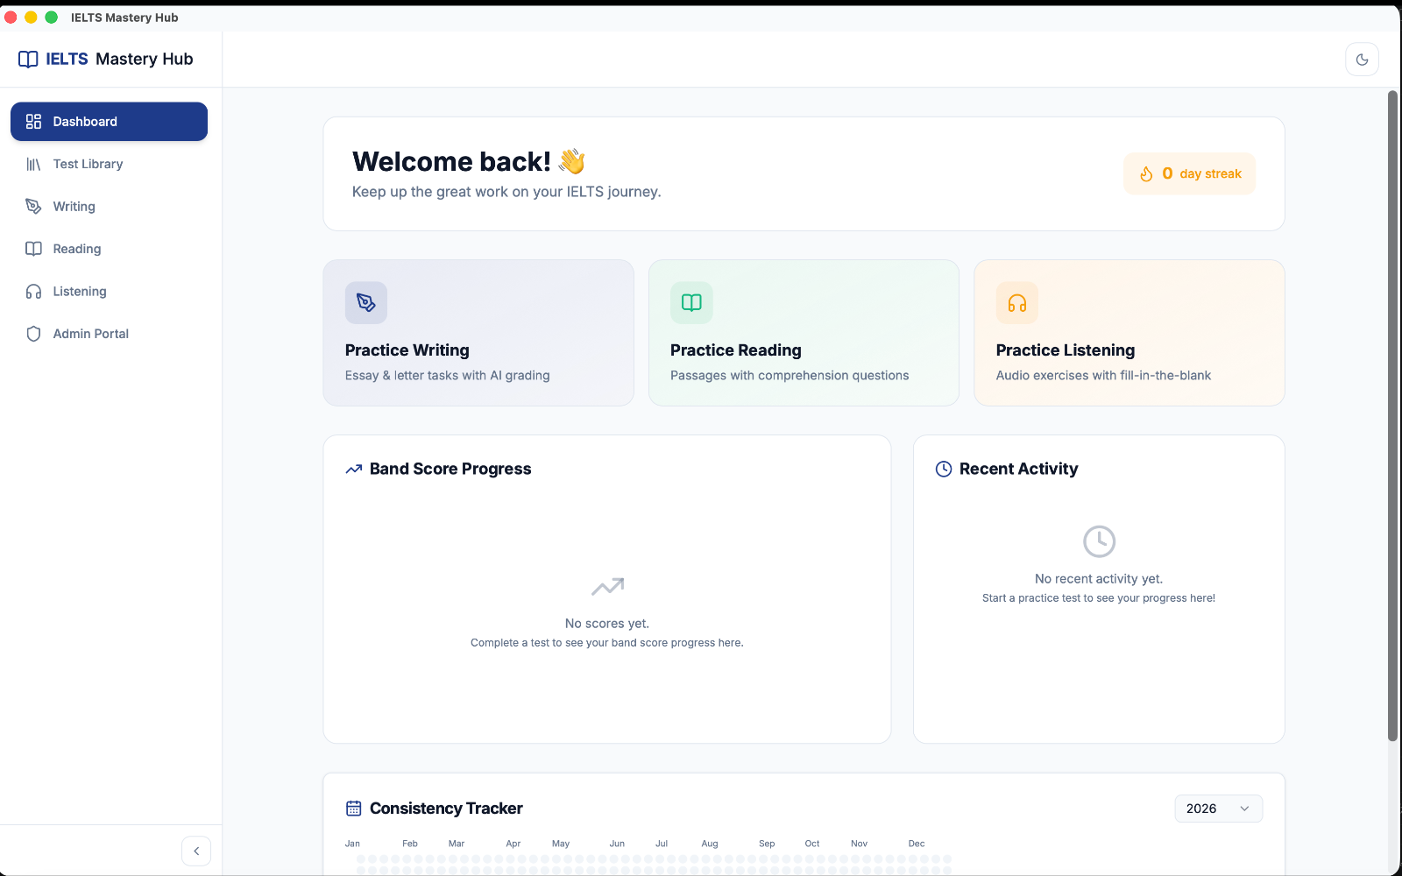Click the 0 day streak badge

click(x=1189, y=173)
